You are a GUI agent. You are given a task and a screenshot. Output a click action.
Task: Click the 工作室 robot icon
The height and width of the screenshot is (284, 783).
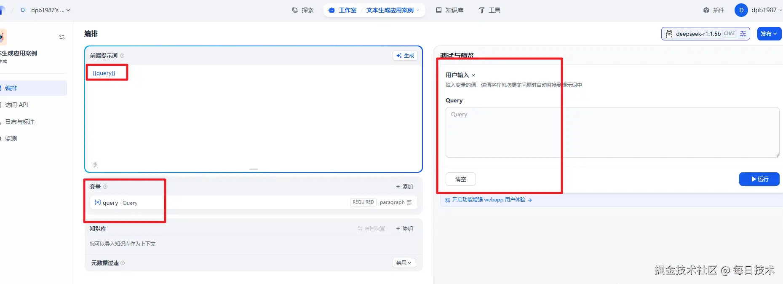[332, 10]
